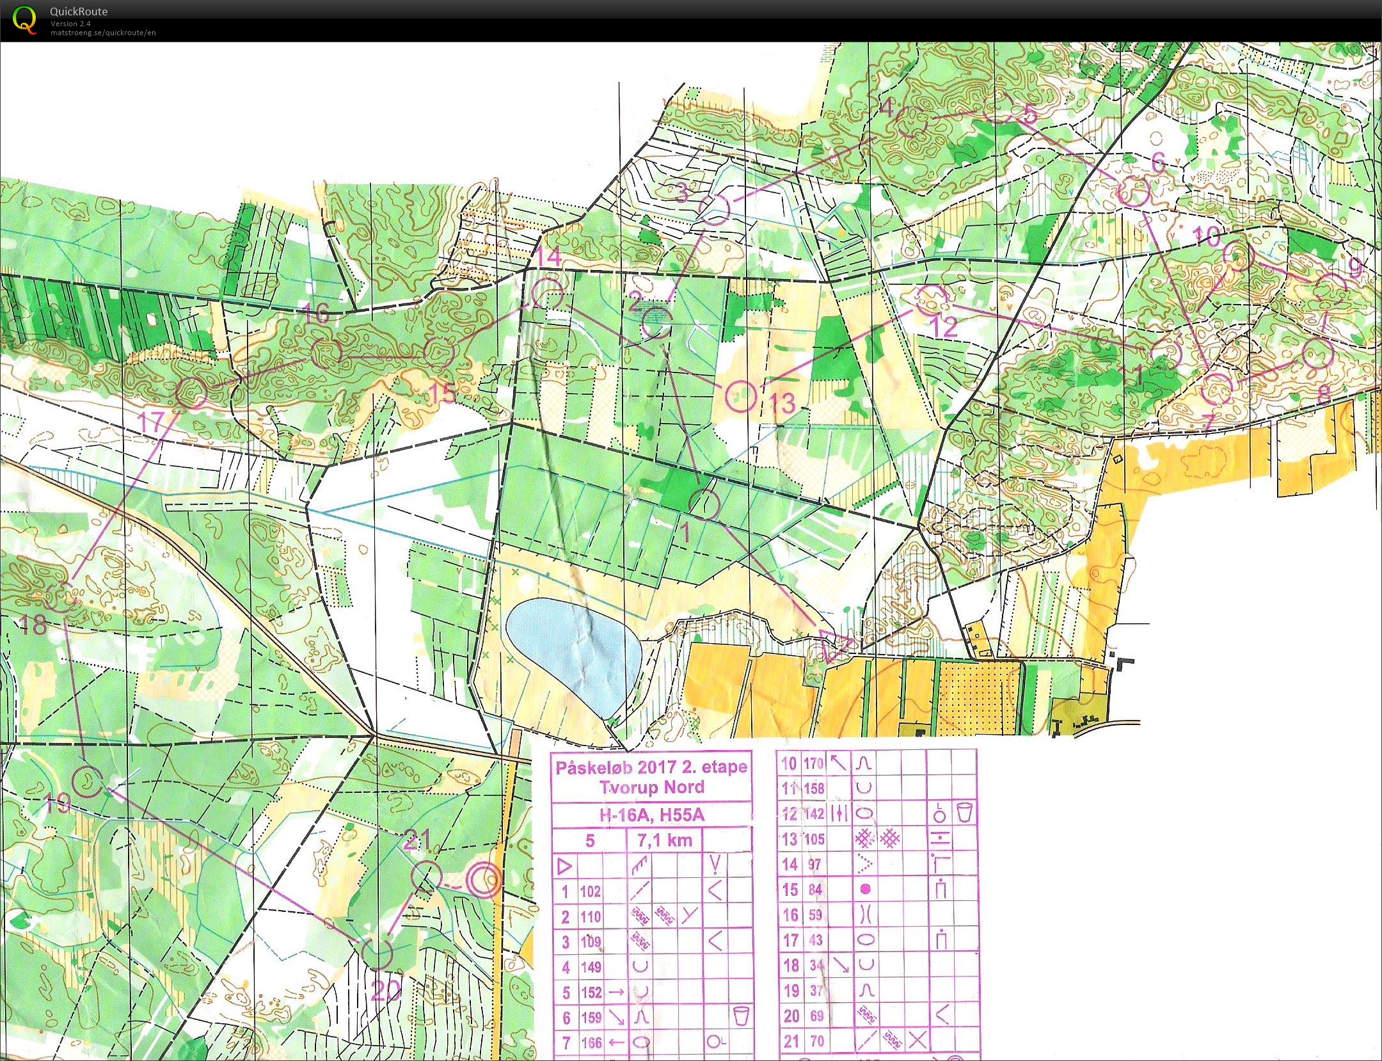This screenshot has width=1382, height=1061.
Task: Click the drinking cup symbol in row 6
Action: pos(741,1017)
